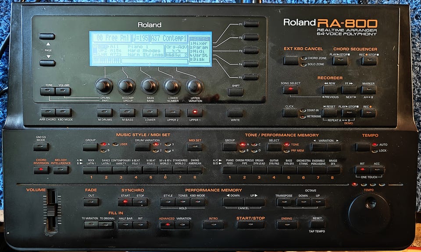Push the Tone GROUP button
The image size is (421, 252).
[x=230, y=147]
